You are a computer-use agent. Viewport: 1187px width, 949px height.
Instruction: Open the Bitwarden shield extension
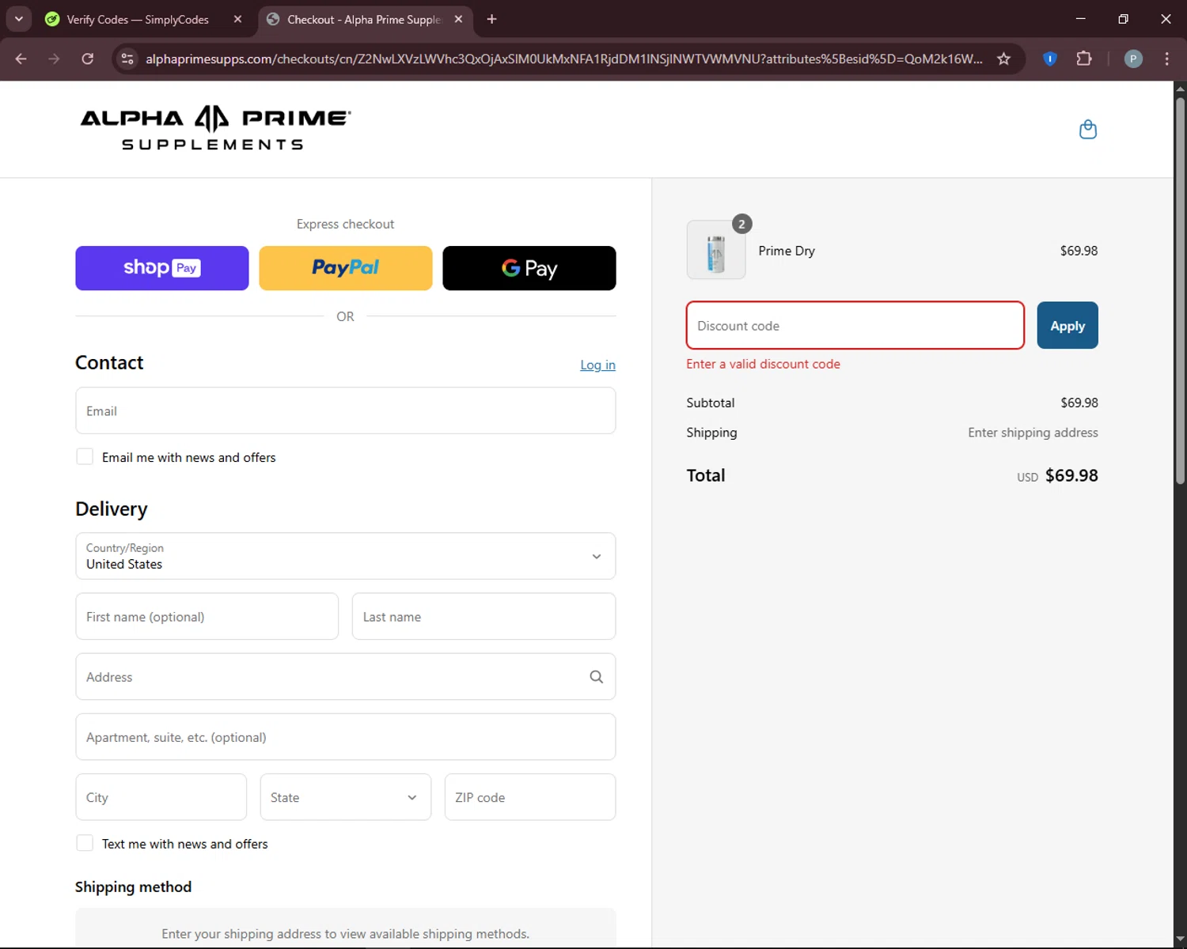click(1050, 59)
